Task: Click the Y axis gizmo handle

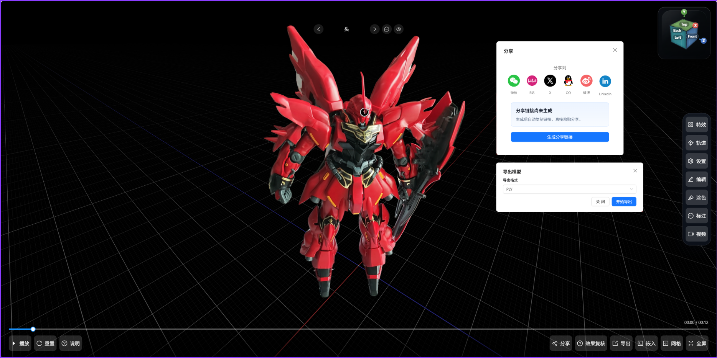Action: pyautogui.click(x=684, y=12)
